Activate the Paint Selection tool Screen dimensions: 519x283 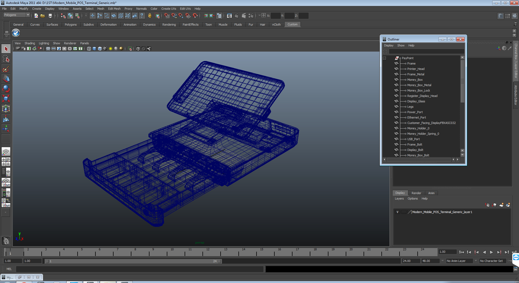6,69
